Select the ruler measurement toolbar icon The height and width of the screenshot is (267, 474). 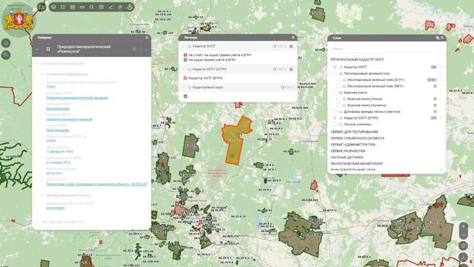[82, 7]
